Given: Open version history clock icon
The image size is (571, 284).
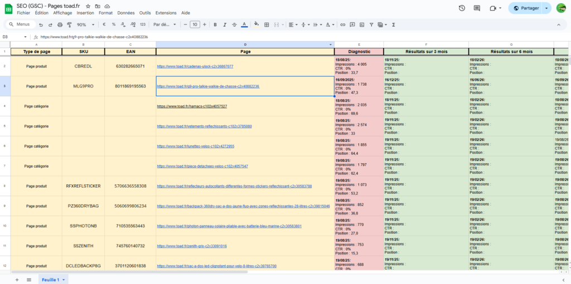Looking at the screenshot, I should click(462, 8).
